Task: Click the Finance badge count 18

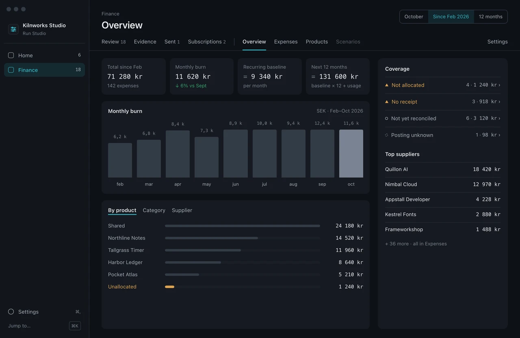Action: click(78, 70)
